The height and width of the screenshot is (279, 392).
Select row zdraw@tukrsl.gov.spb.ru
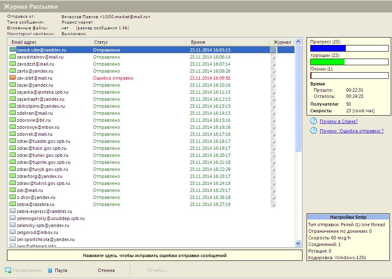point(151,183)
